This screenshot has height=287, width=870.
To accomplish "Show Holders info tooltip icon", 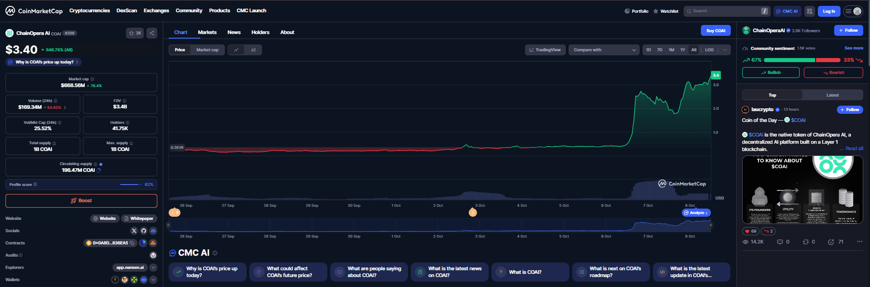I will tap(127, 123).
